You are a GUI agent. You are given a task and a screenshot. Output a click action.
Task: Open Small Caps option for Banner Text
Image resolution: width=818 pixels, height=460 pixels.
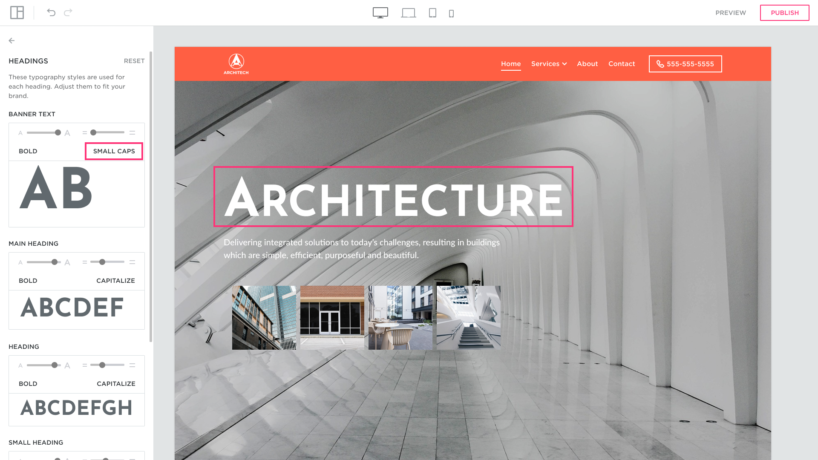[x=114, y=151]
